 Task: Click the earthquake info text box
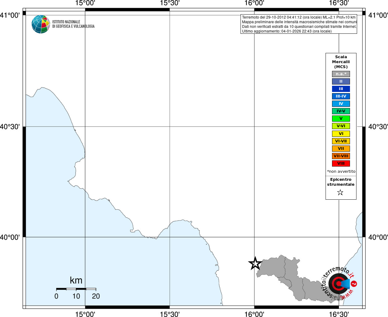(299, 24)
